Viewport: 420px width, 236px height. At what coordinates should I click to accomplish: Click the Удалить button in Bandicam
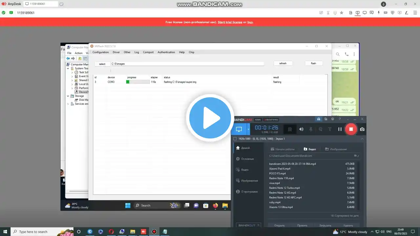[348, 226]
